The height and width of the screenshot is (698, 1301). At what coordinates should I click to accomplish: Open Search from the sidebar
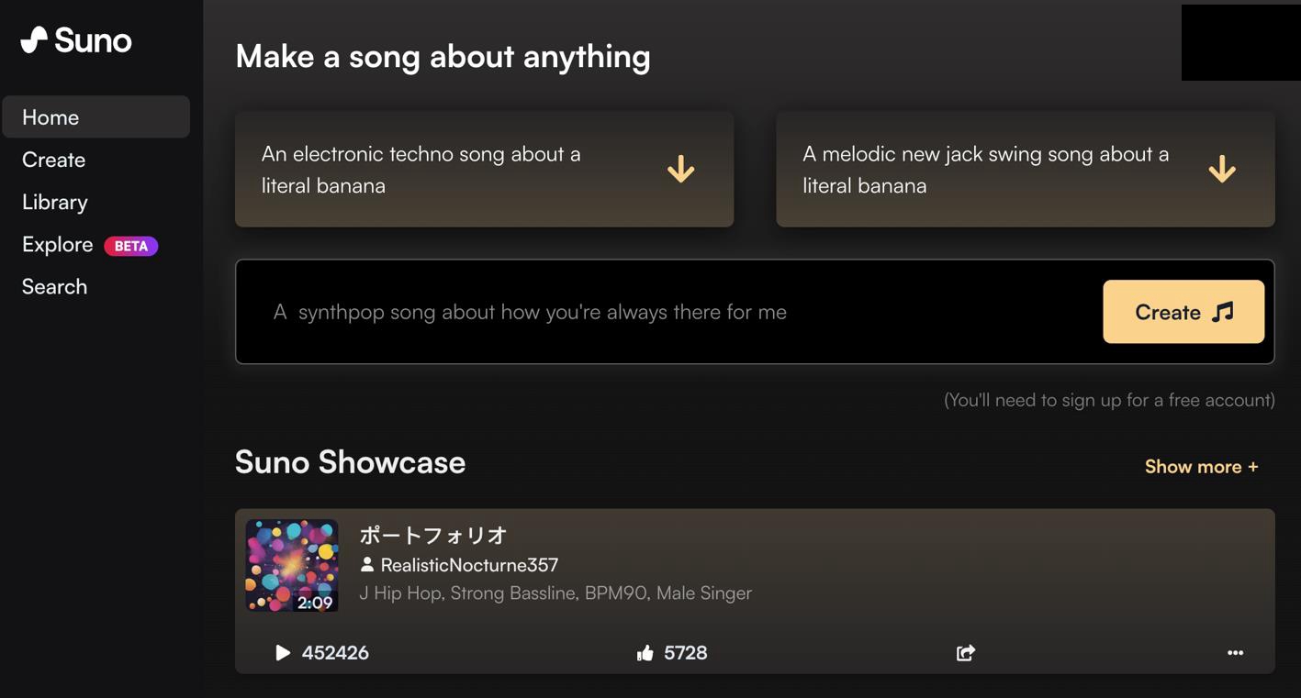point(55,287)
